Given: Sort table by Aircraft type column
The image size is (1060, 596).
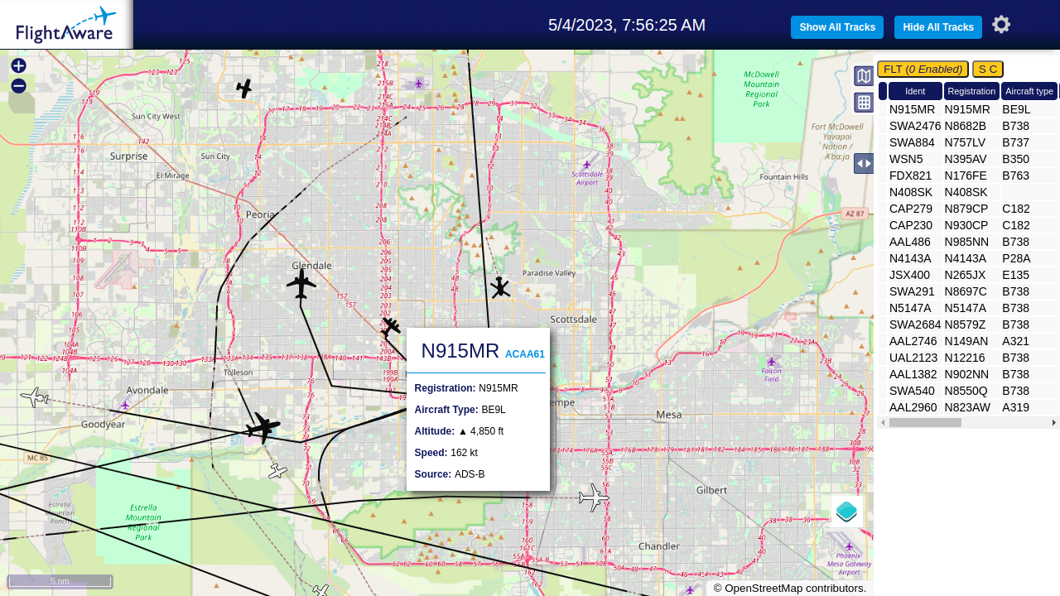Looking at the screenshot, I should (x=1029, y=91).
